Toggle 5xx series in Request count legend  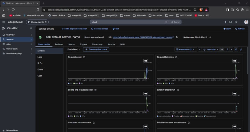pos(81,83)
